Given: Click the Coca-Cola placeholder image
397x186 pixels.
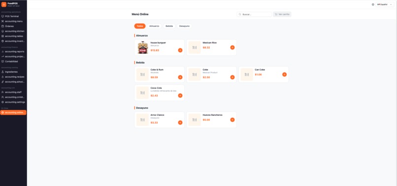Looking at the screenshot, I should pos(142,93).
